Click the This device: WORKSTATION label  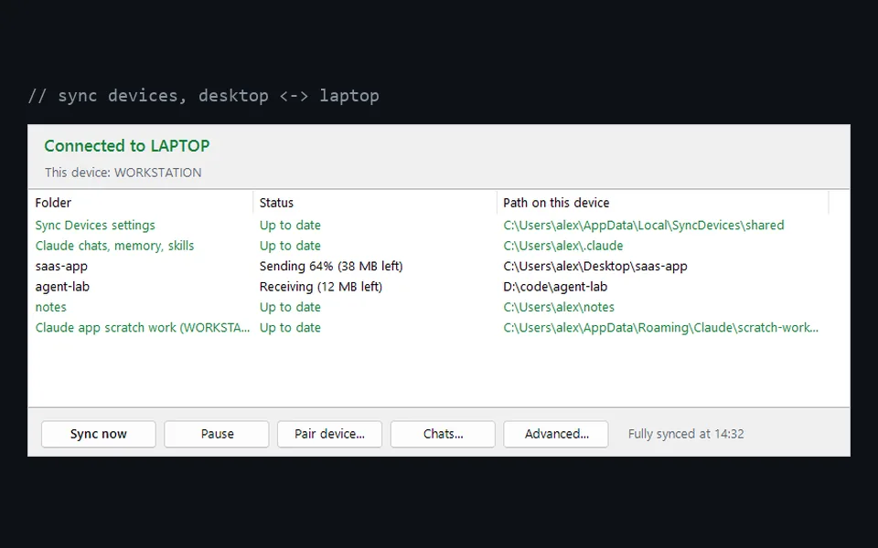tap(123, 173)
